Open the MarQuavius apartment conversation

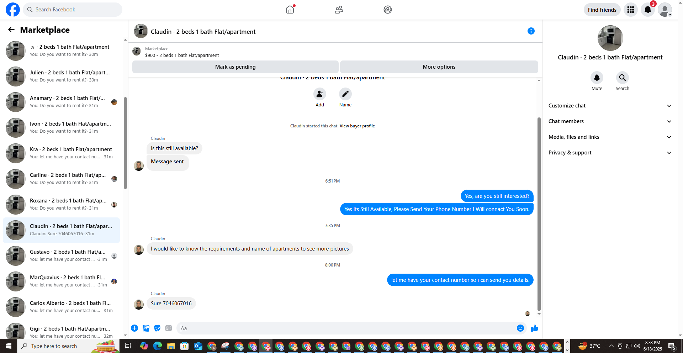click(x=61, y=281)
